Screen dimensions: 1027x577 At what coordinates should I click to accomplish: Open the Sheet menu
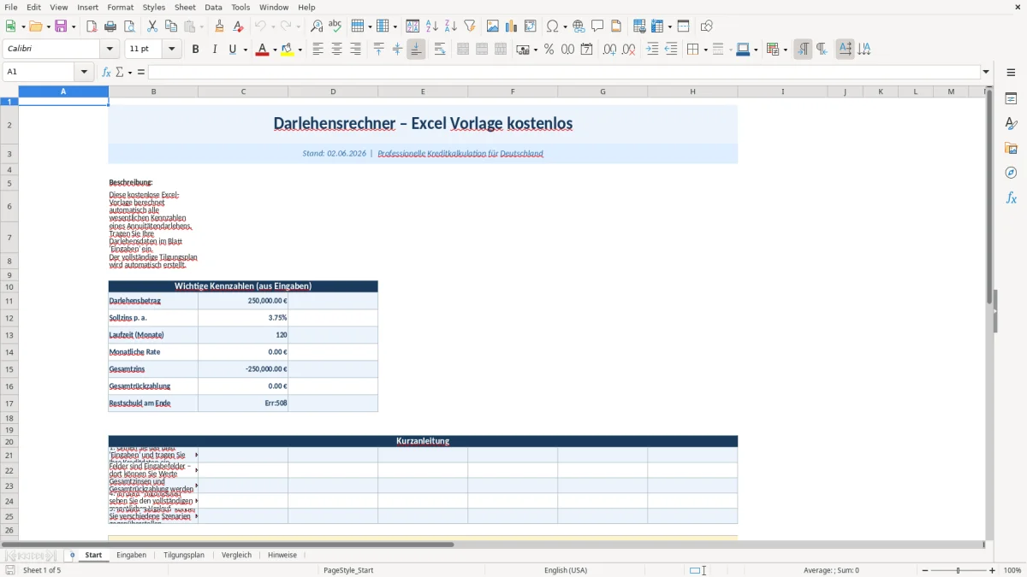[x=185, y=7]
